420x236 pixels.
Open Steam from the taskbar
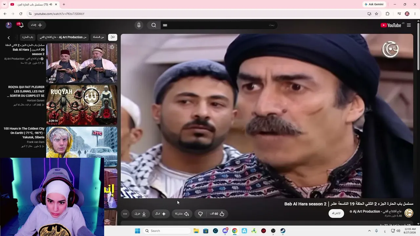point(283,231)
